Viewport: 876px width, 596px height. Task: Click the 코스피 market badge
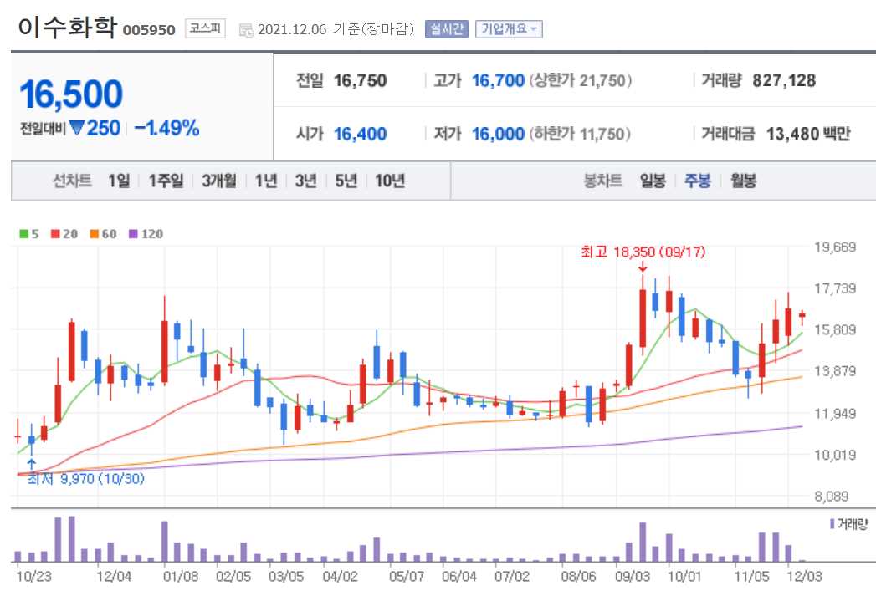(x=205, y=28)
